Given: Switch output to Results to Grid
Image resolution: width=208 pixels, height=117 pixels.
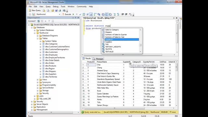Looking at the screenshot, I should tap(107, 14).
